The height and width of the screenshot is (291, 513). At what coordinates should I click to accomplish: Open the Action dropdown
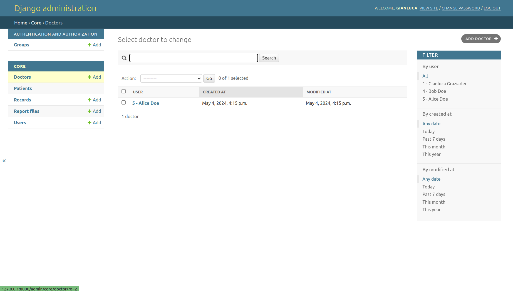(x=171, y=78)
